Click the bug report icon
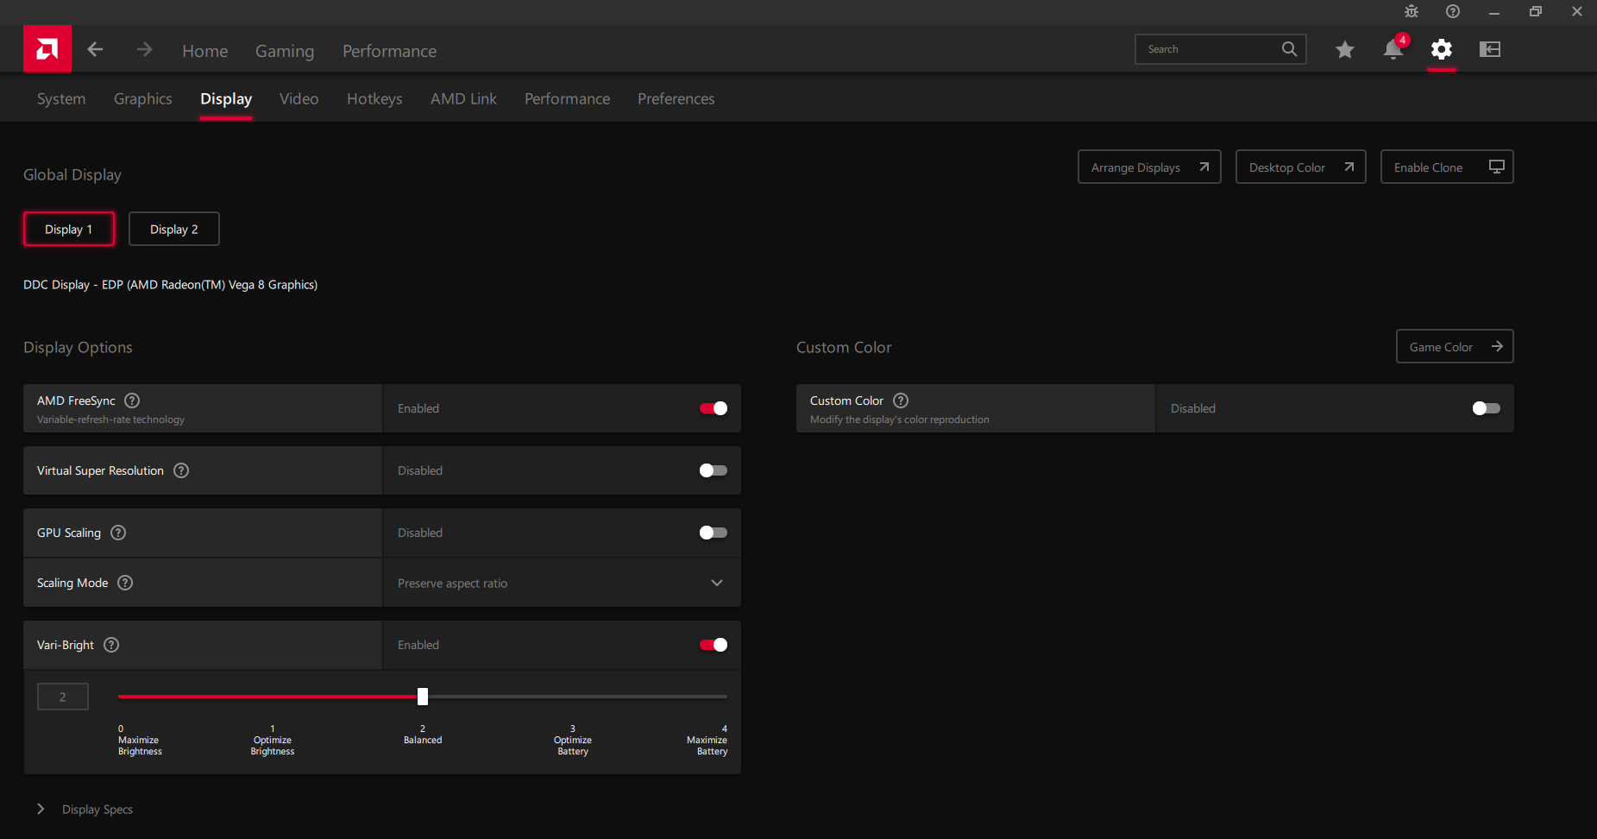Screen dimensions: 1597x839 (x=1412, y=11)
